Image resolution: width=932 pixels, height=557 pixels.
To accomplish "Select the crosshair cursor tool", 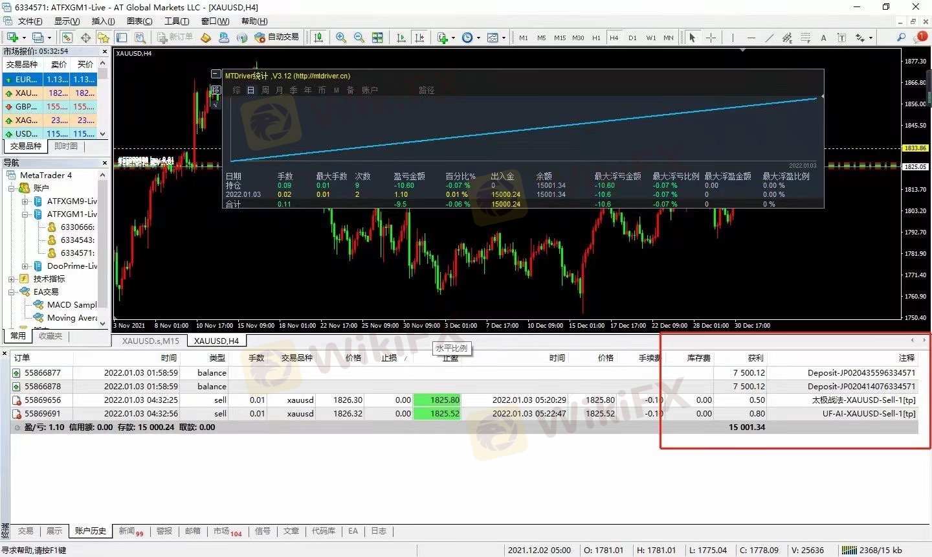I will coord(711,38).
